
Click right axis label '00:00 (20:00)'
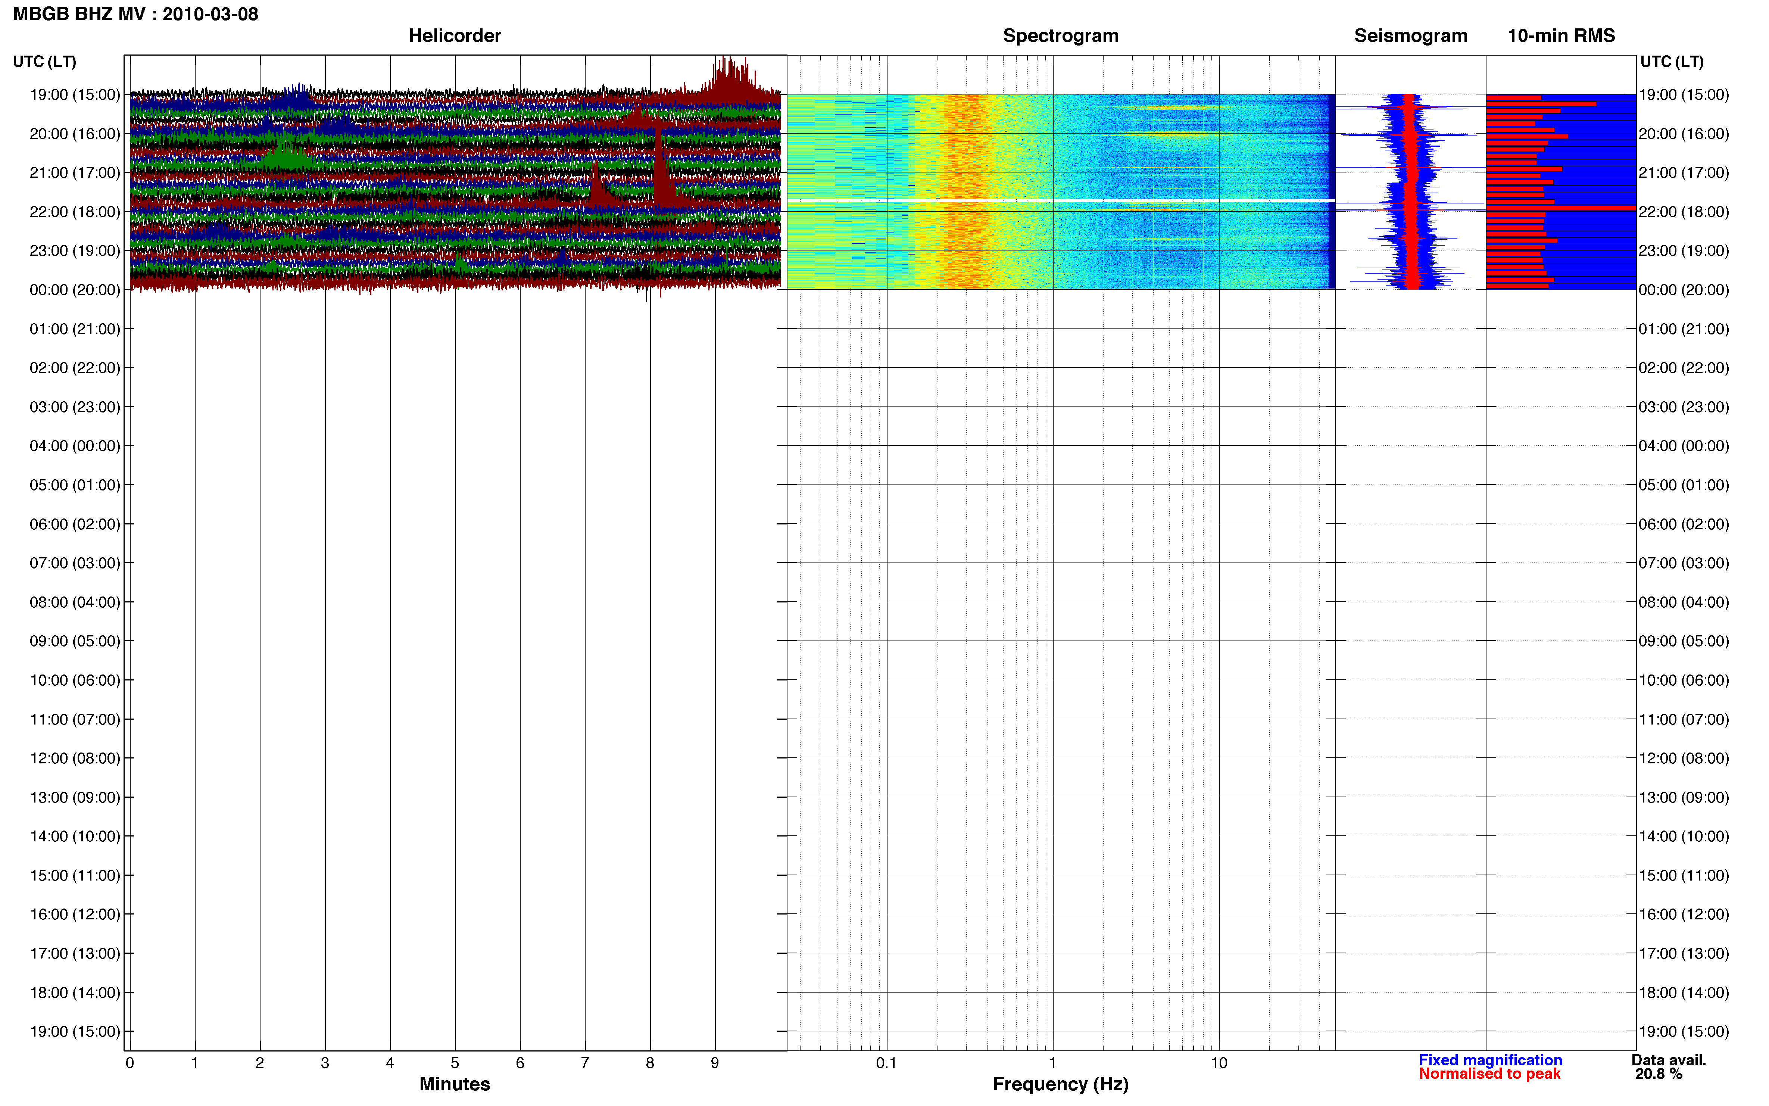(x=1684, y=290)
